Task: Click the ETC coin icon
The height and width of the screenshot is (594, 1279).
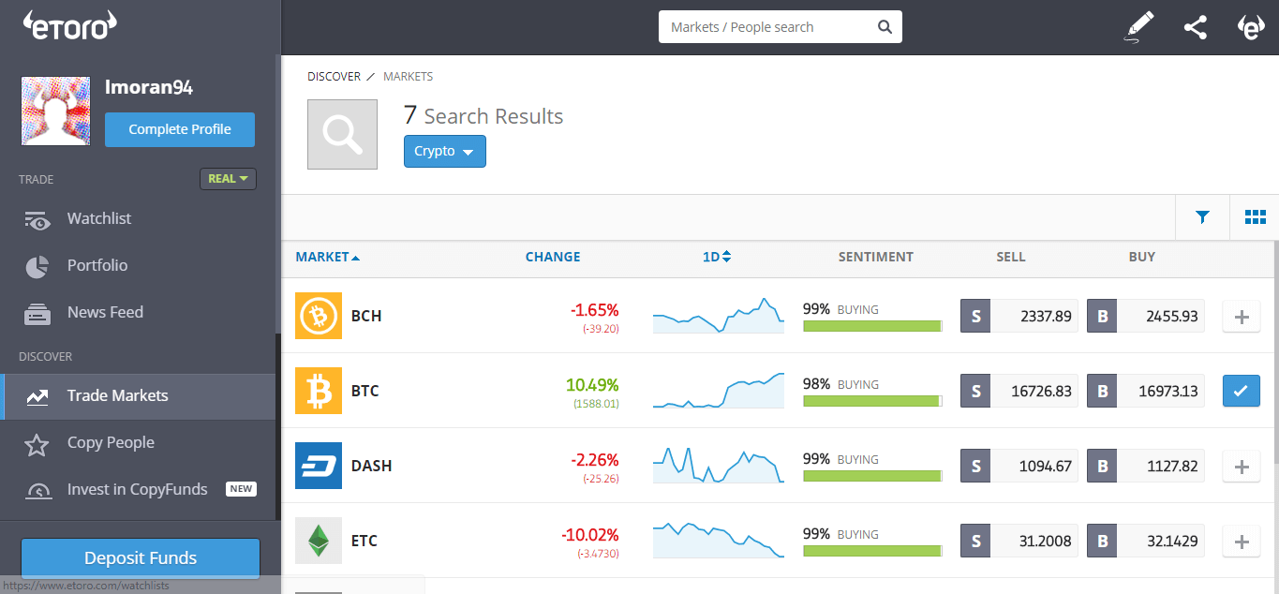Action: coord(319,541)
